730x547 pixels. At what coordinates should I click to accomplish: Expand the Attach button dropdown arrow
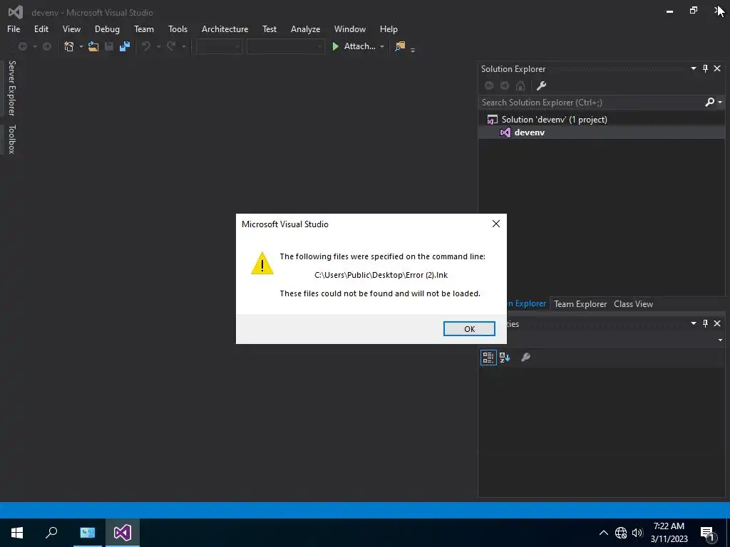click(382, 46)
